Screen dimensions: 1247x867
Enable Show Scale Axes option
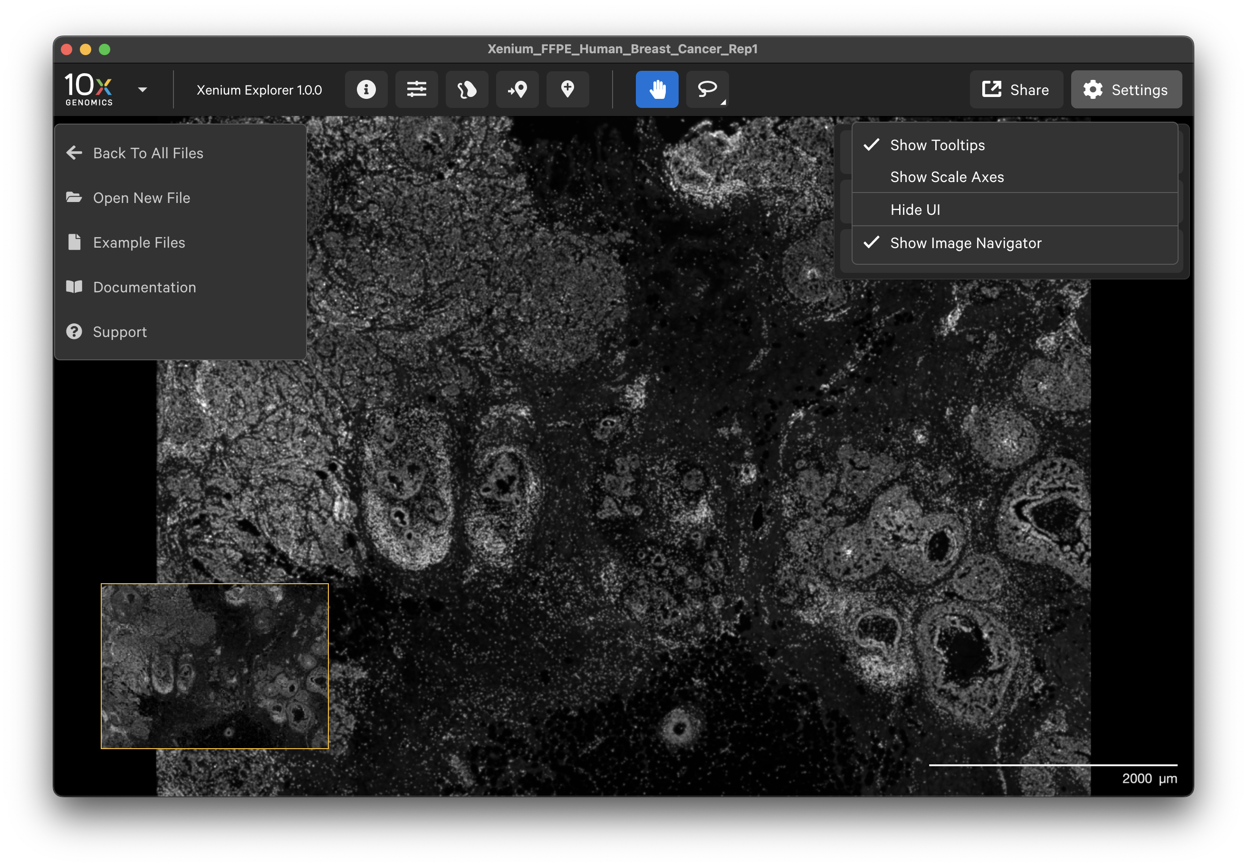coord(1015,177)
